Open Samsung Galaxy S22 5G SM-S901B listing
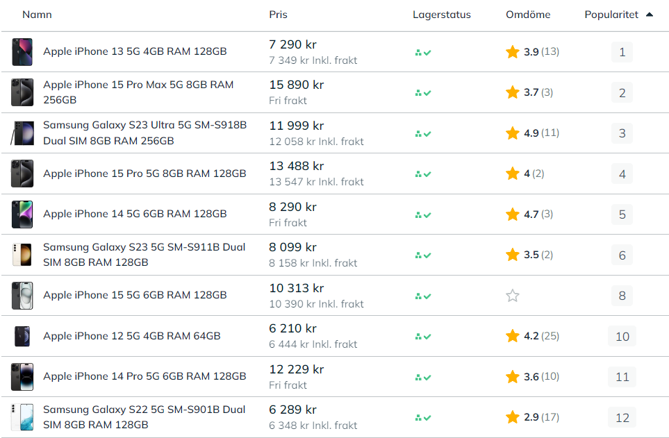Screen dimensions: 669x438 tap(144, 417)
